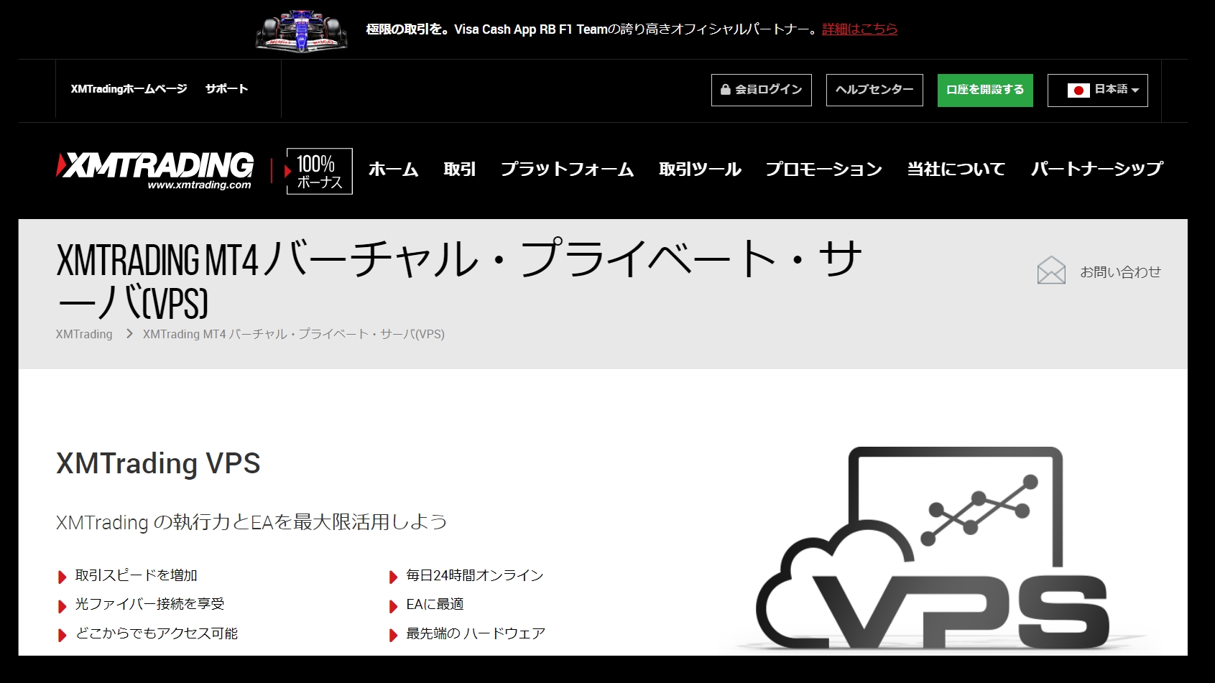Open the 100% ボーナス promo box
The height and width of the screenshot is (683, 1215).
click(x=319, y=171)
